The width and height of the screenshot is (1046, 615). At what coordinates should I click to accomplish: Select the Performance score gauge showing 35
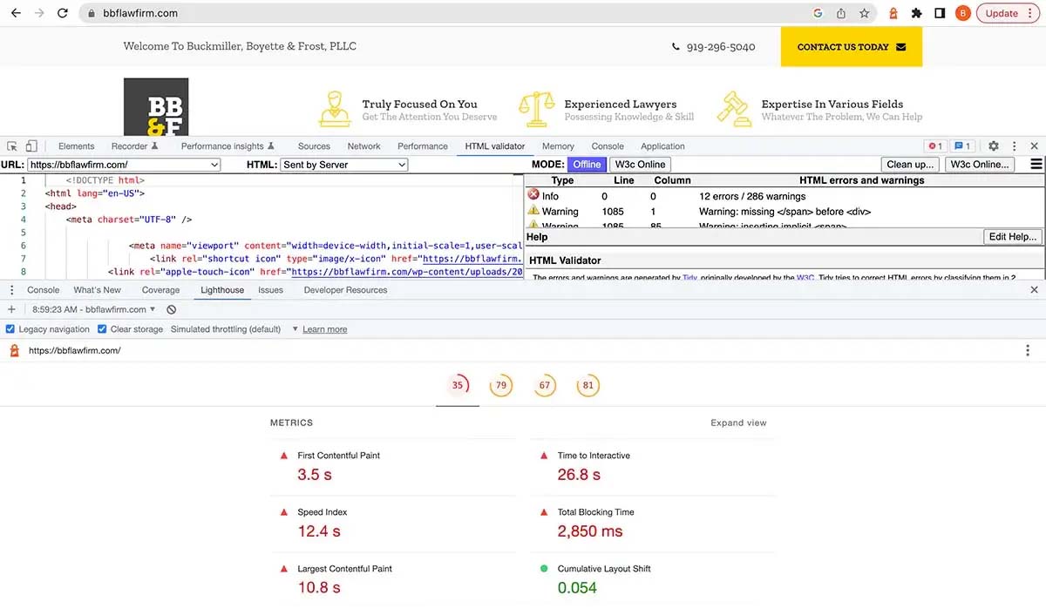457,386
